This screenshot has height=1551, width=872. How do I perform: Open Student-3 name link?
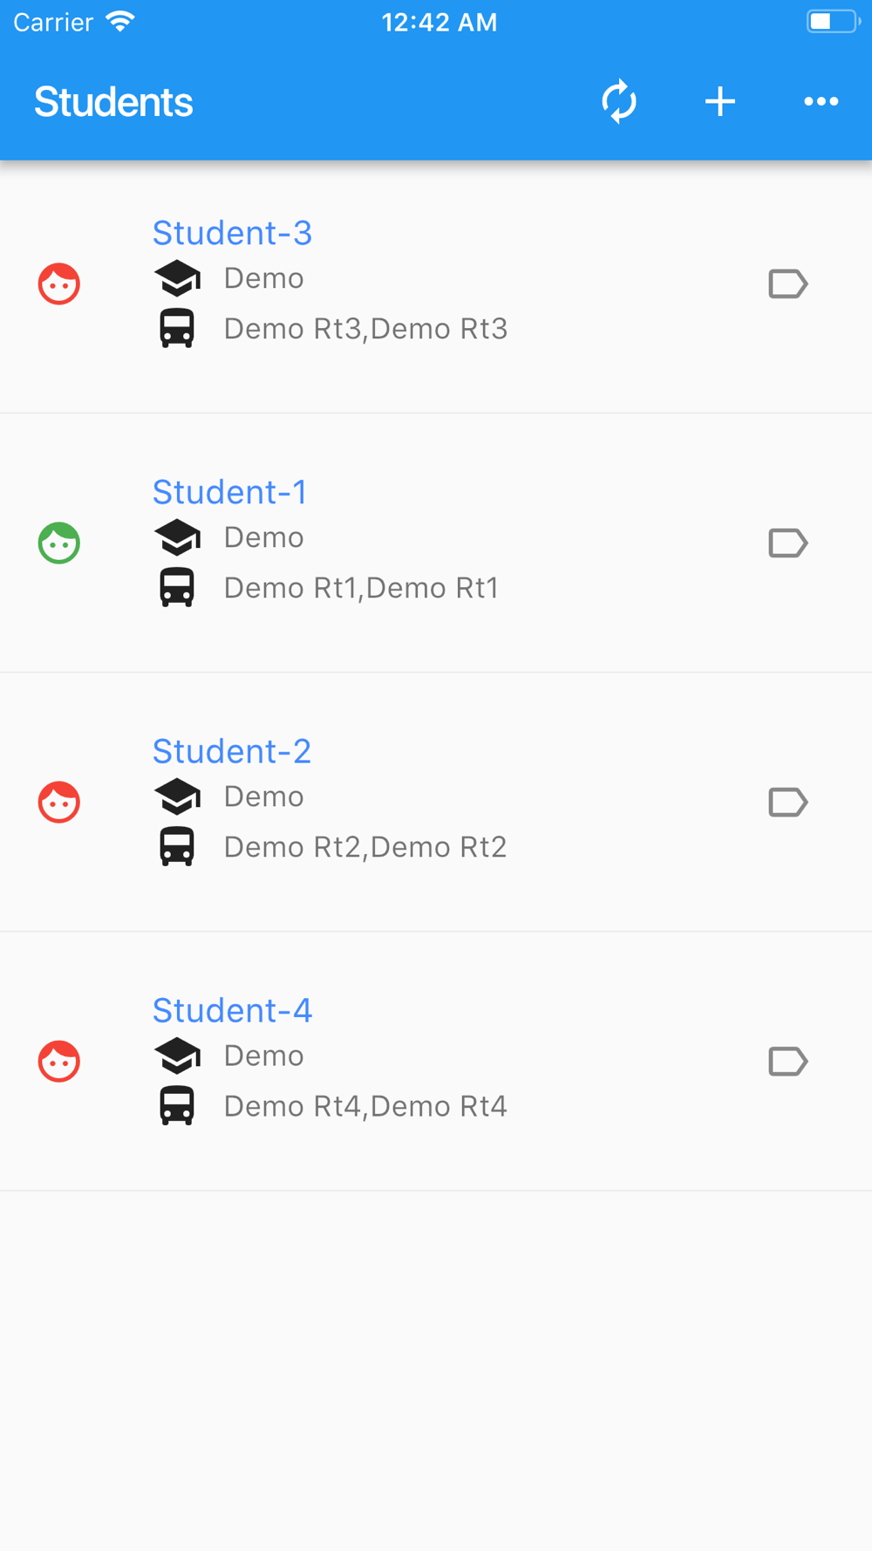232,233
